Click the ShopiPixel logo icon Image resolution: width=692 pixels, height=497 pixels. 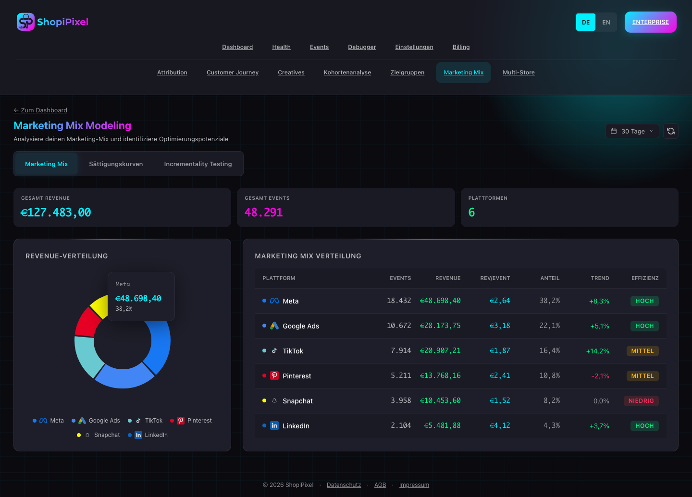pos(25,22)
